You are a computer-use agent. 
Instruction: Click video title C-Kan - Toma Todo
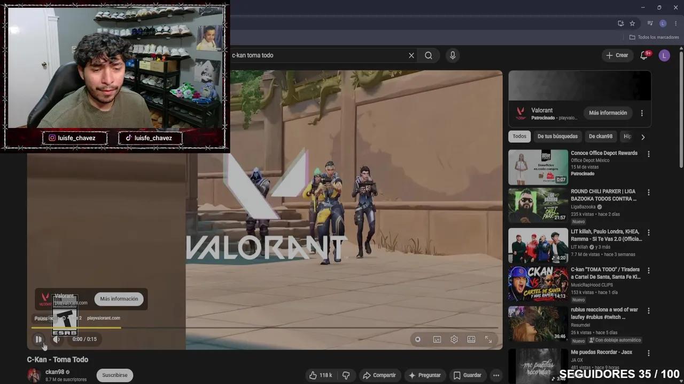(58, 359)
